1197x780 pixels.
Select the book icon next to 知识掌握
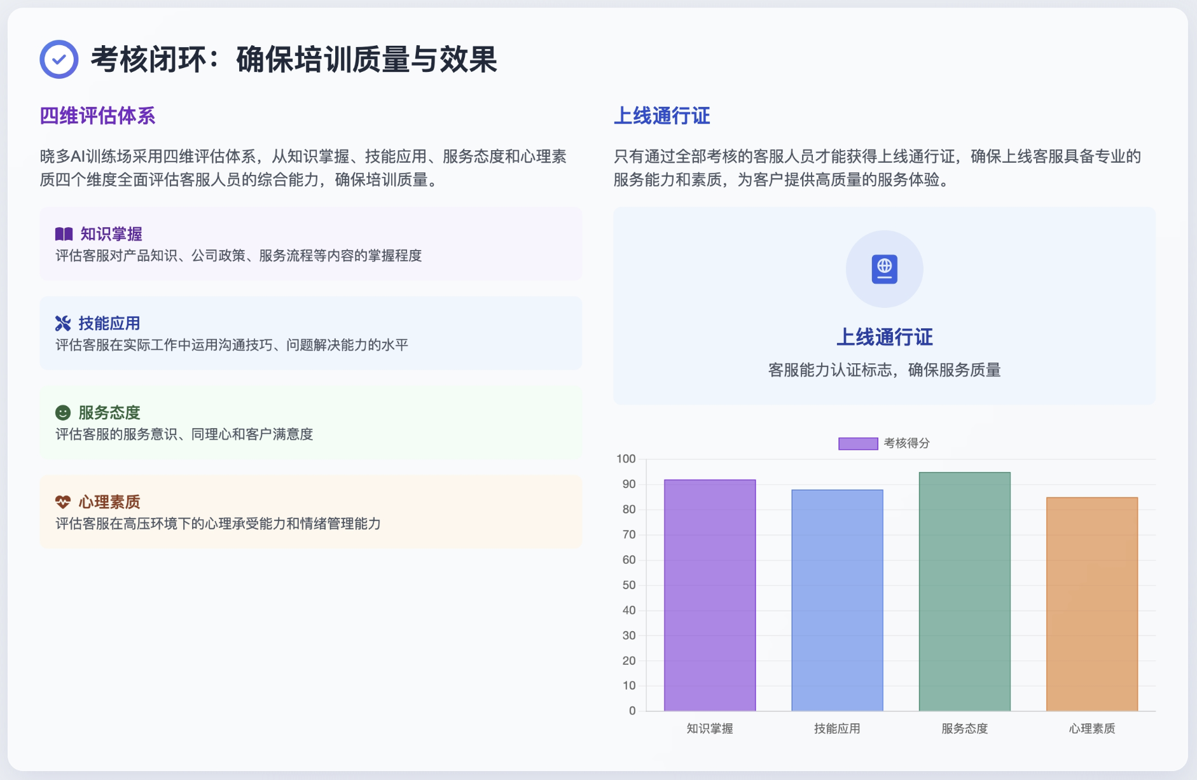63,233
